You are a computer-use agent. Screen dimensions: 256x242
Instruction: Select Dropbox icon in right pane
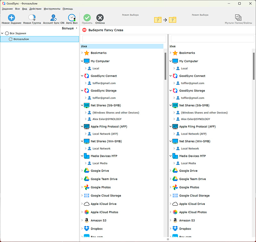(x=175, y=229)
